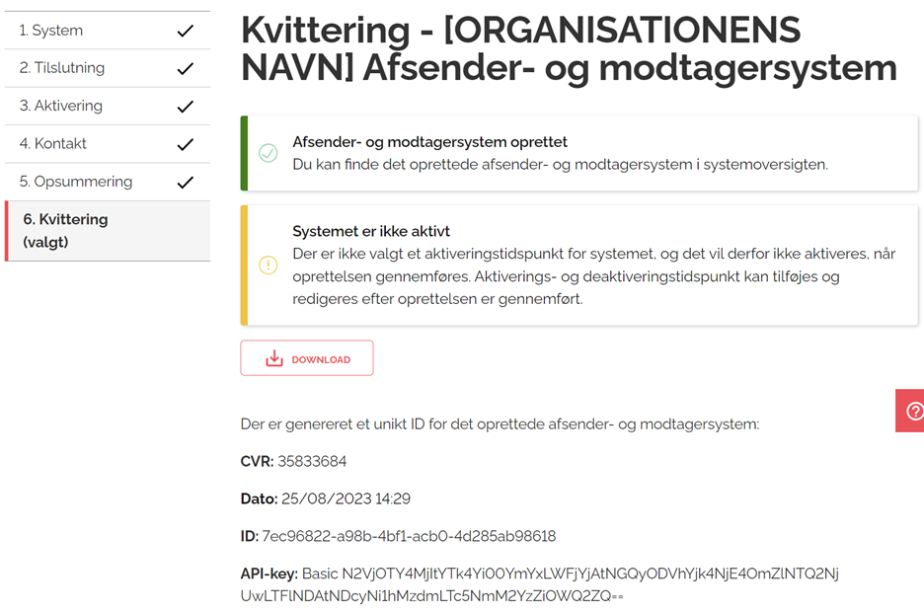The height and width of the screenshot is (613, 924).
Task: Click the 'Systemet er ikke aktivt' heading
Action: click(371, 231)
